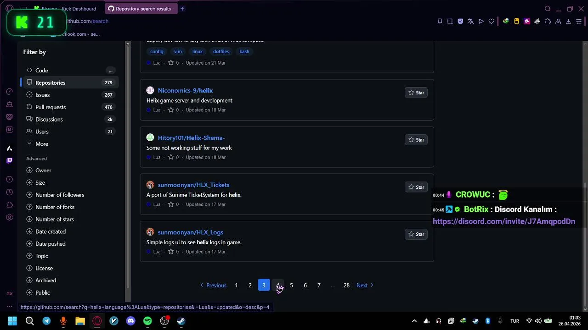
Task: Add the Archived advanced filter
Action: tap(41, 280)
